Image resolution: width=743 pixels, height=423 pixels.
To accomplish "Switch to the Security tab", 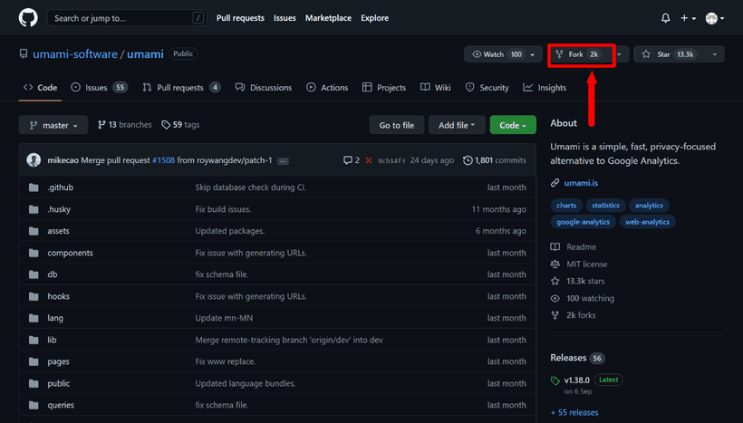I will pyautogui.click(x=487, y=88).
